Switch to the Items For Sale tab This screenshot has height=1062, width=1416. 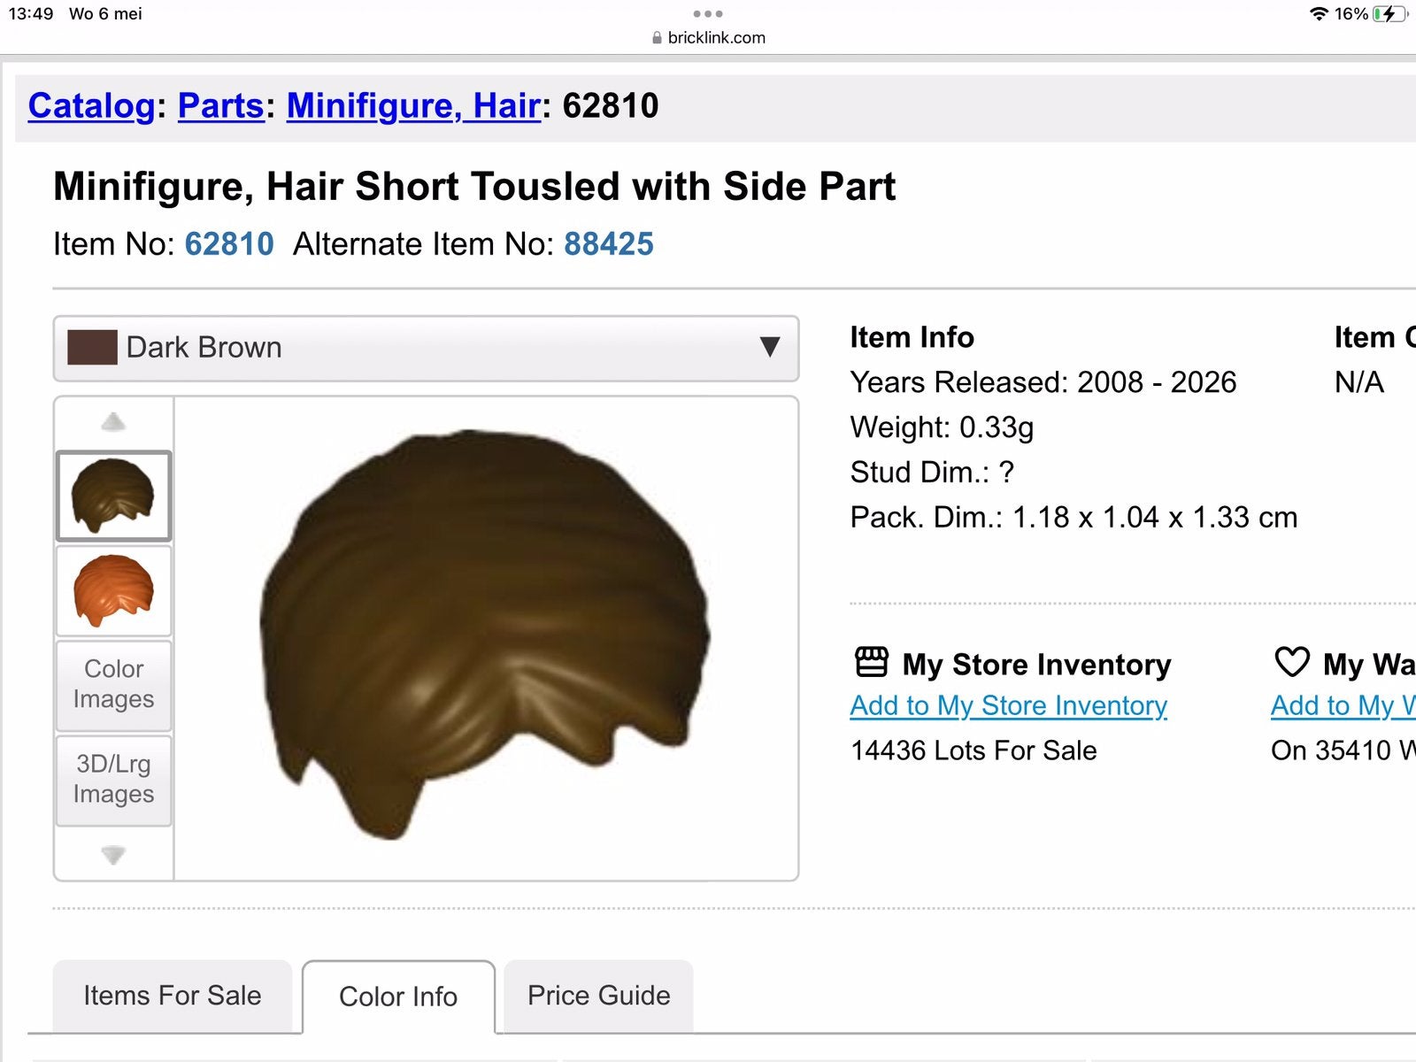point(173,996)
